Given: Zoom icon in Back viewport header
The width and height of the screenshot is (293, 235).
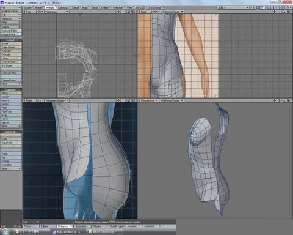Looking at the screenshot, I should tap(284, 12).
